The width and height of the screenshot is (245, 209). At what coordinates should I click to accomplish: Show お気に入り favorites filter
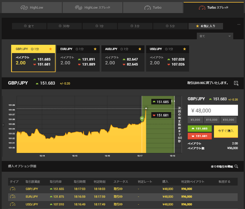(206, 26)
